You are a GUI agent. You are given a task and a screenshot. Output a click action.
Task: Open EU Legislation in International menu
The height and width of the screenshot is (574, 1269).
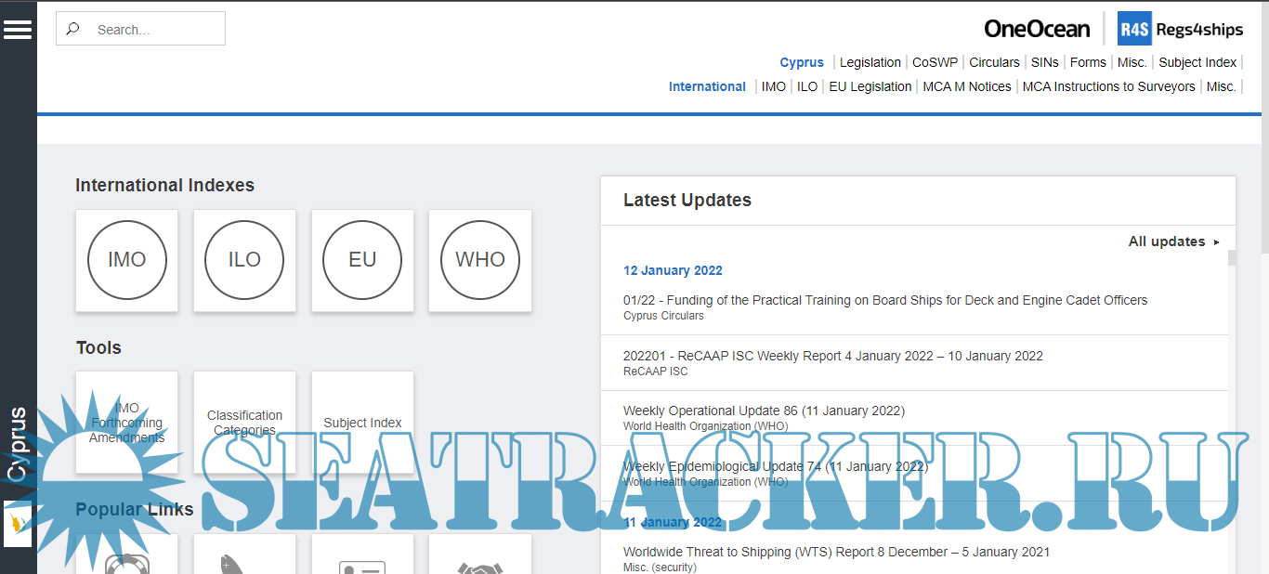(870, 86)
